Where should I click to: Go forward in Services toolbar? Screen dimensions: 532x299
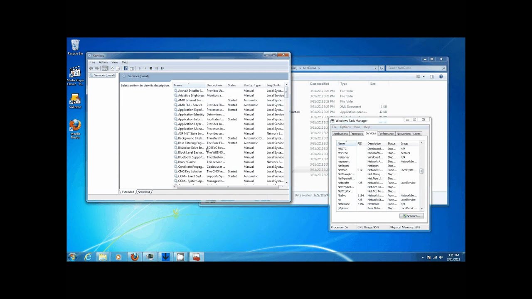point(96,68)
